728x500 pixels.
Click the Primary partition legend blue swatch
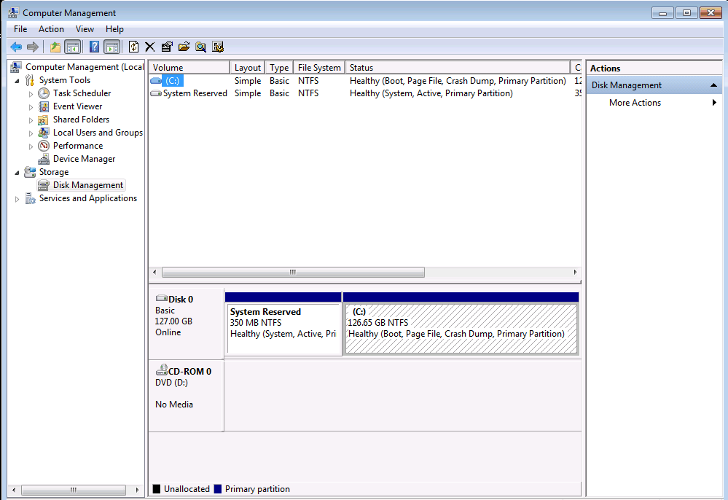coord(218,489)
